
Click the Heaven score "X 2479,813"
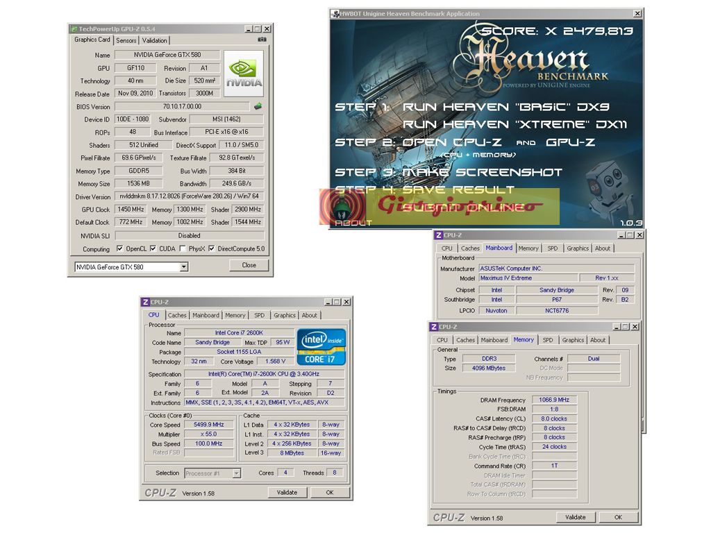(589, 31)
